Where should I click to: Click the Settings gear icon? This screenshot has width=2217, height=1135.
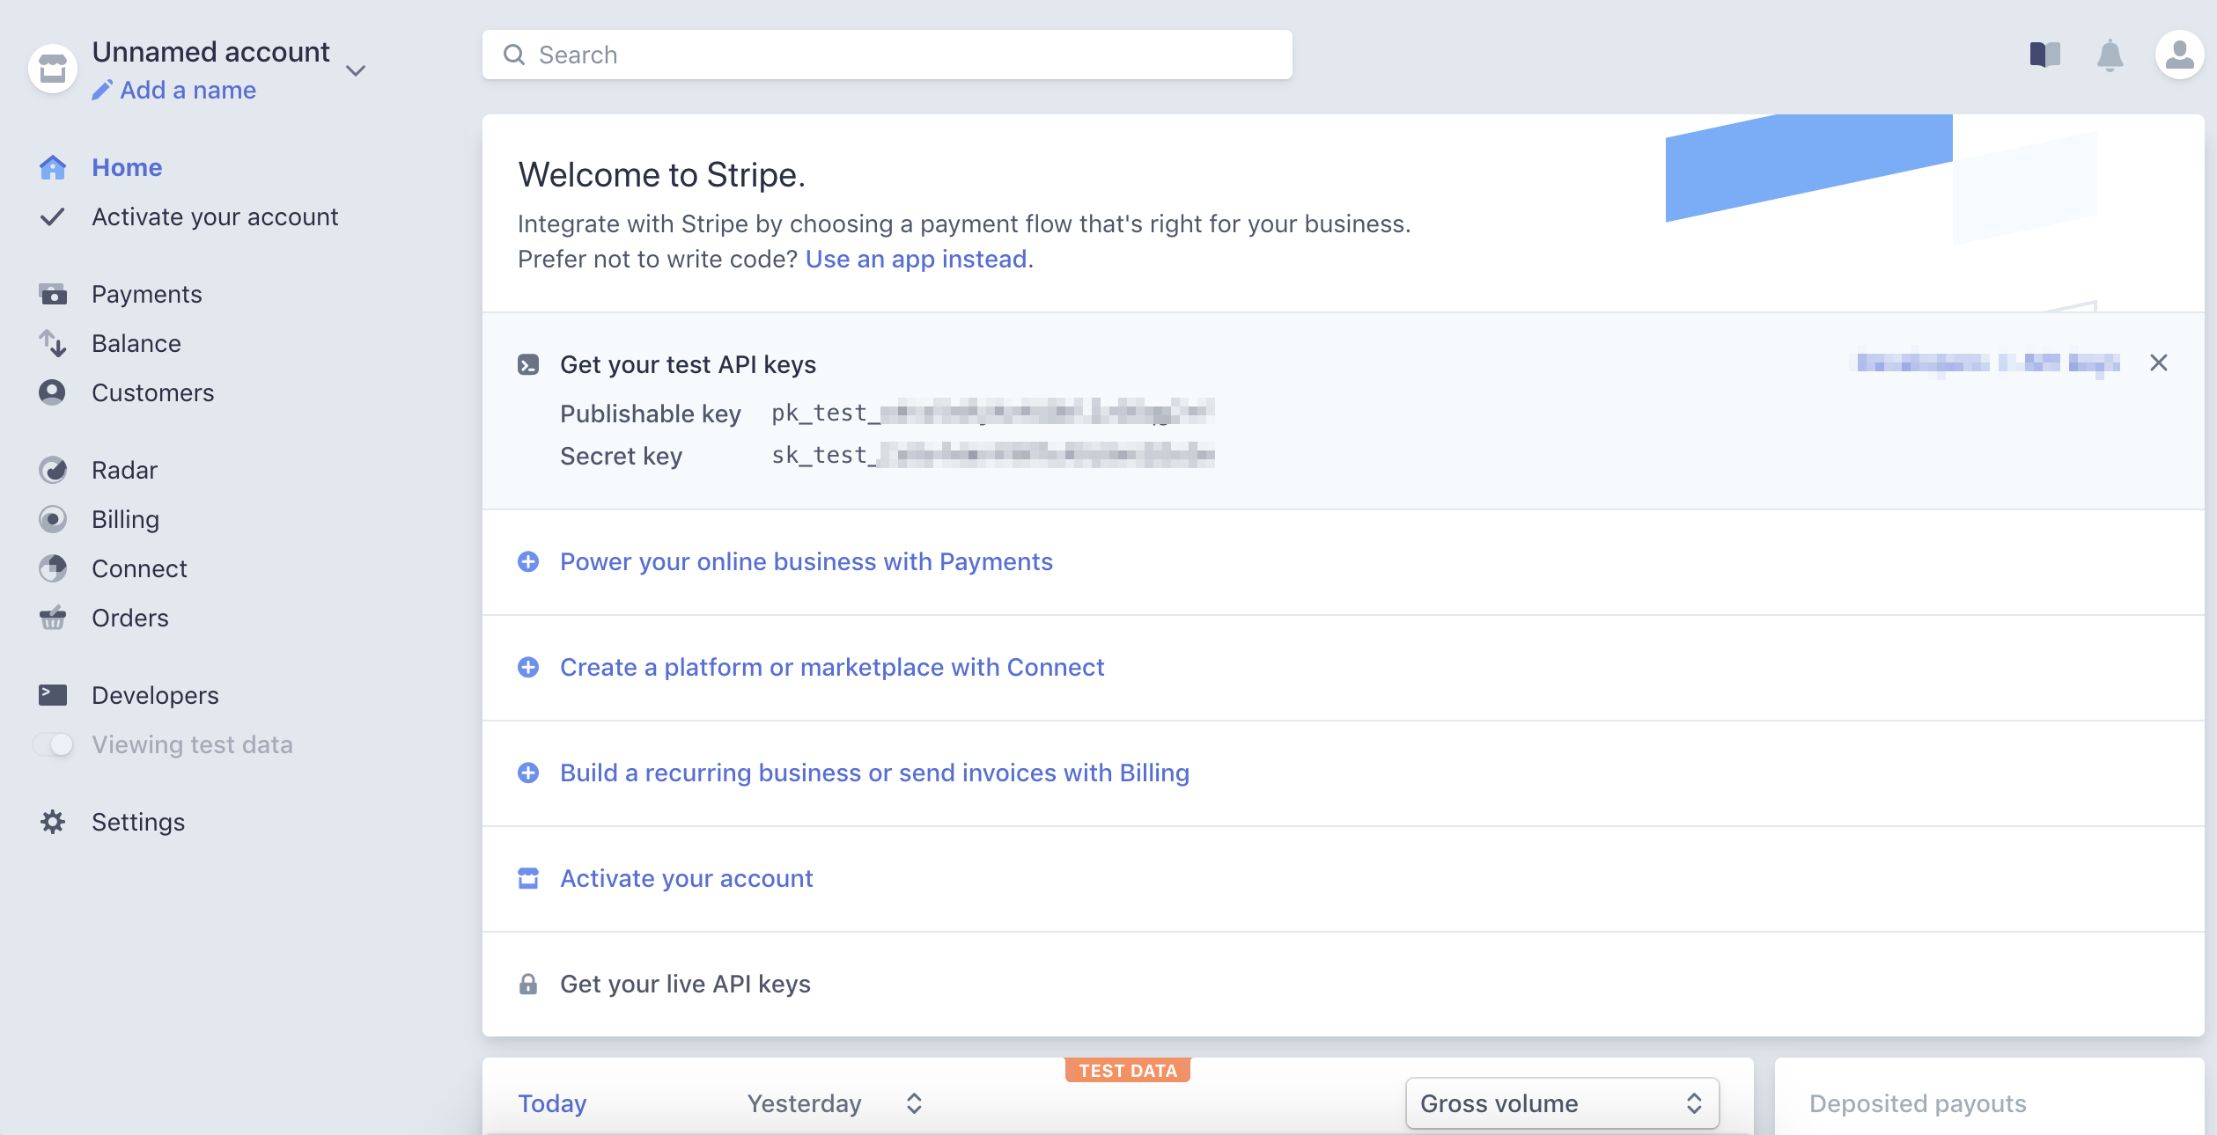pyautogui.click(x=53, y=822)
